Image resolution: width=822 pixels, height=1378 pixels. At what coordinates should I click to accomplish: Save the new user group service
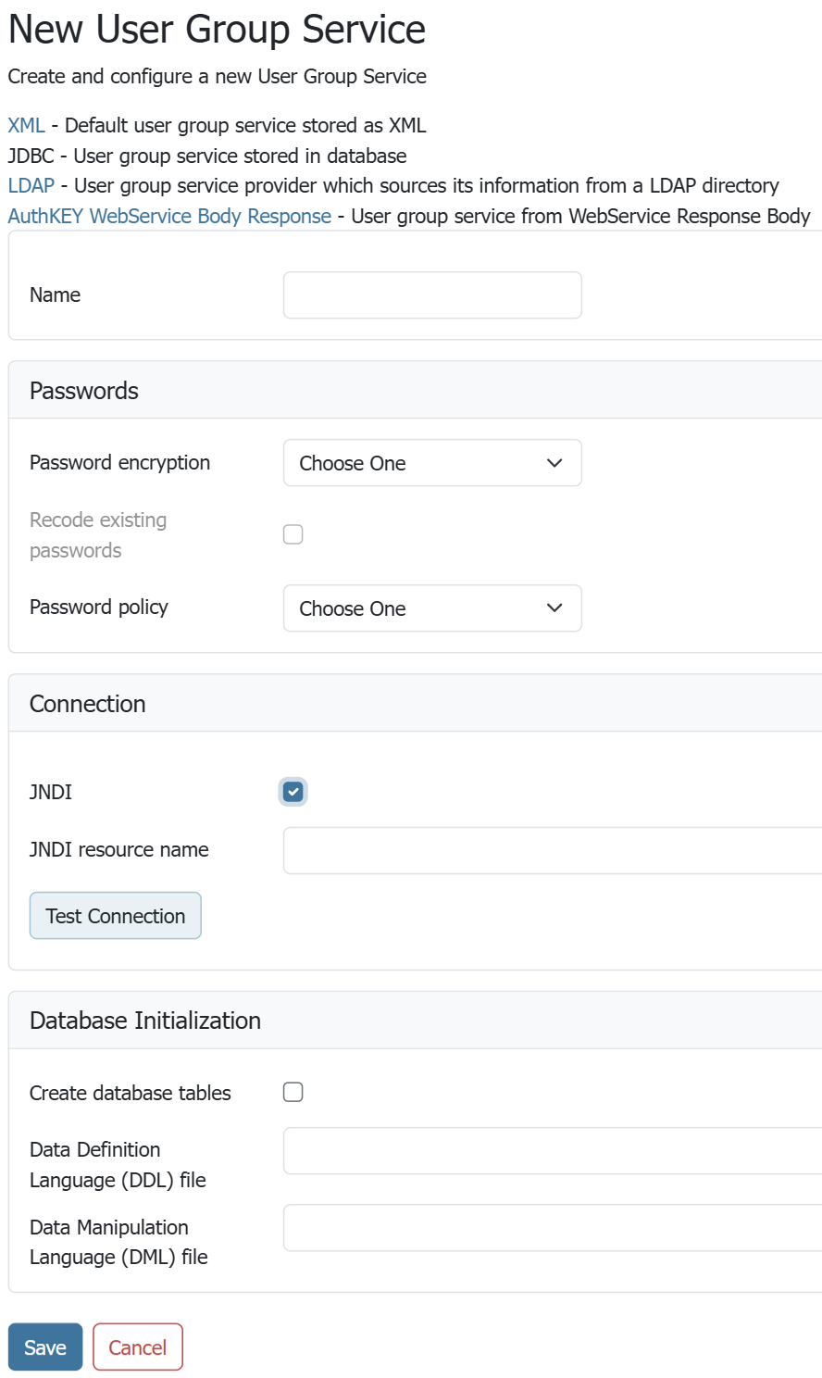click(x=45, y=1347)
